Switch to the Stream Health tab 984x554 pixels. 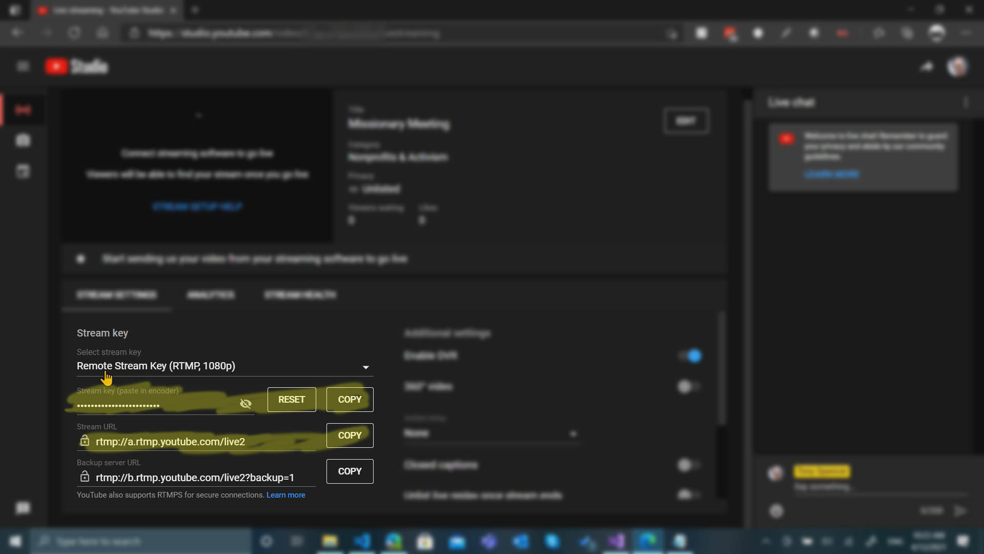[x=300, y=295]
